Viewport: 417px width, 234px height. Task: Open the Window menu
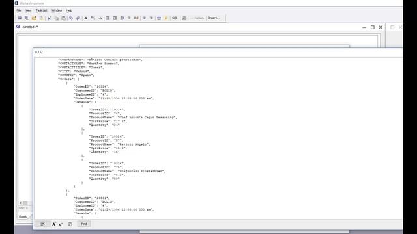pyautogui.click(x=57, y=10)
